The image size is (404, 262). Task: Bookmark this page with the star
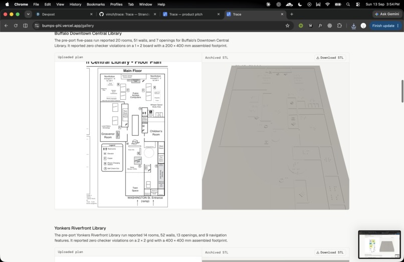(288, 26)
